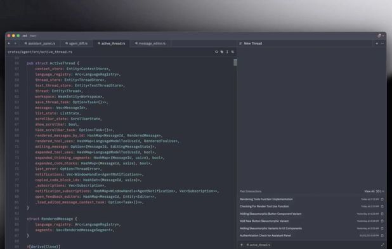Image resolution: width=392 pixels, height=249 pixels.
Task: Click the 'show_scrollbar: bool,' line
Action: point(57,124)
